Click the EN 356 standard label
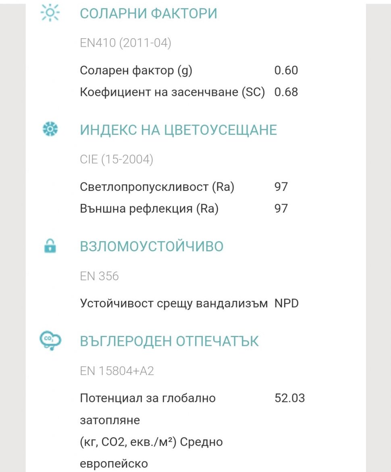Image resolution: width=391 pixels, height=472 pixels. tap(99, 276)
